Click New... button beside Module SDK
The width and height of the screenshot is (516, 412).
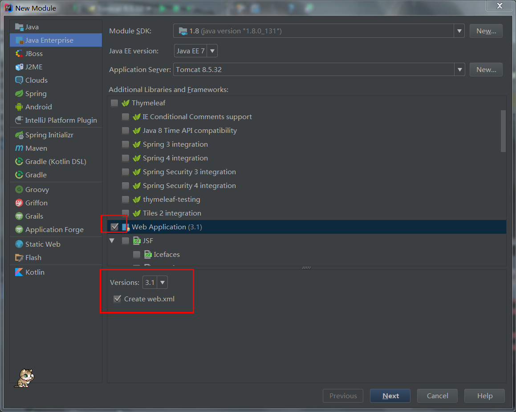tap(486, 31)
